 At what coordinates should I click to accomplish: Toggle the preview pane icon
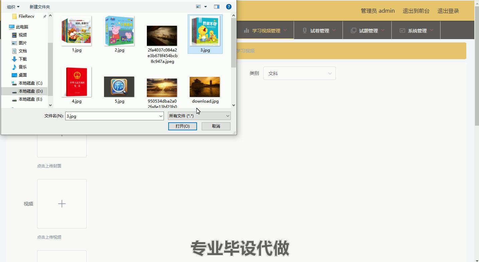tap(217, 6)
